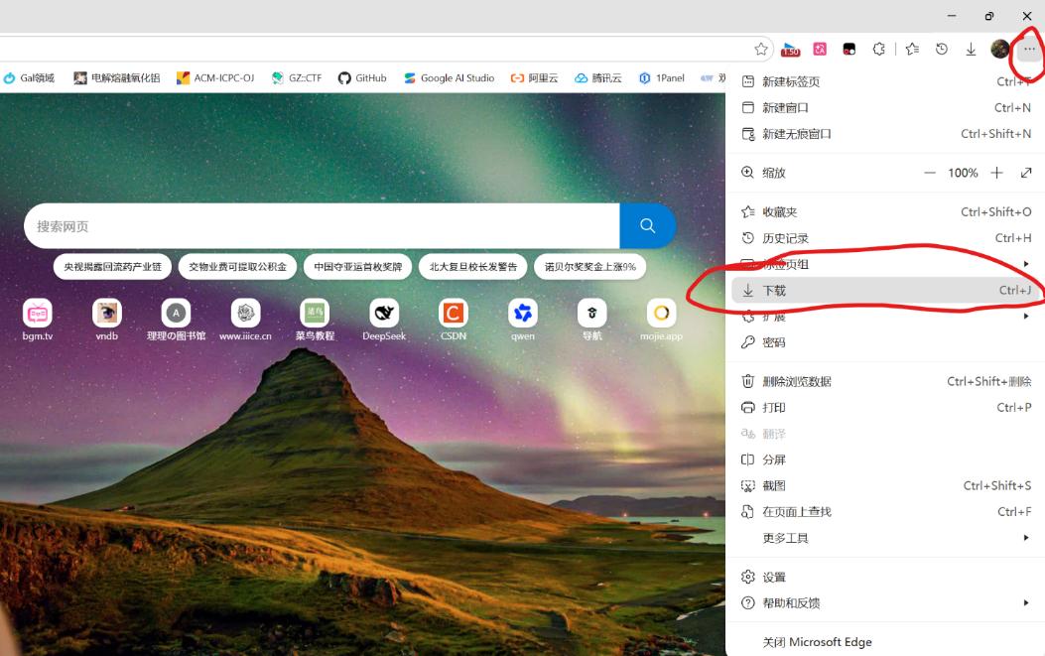
Task: Open the History clock icon in the toolbar
Action: (x=942, y=49)
